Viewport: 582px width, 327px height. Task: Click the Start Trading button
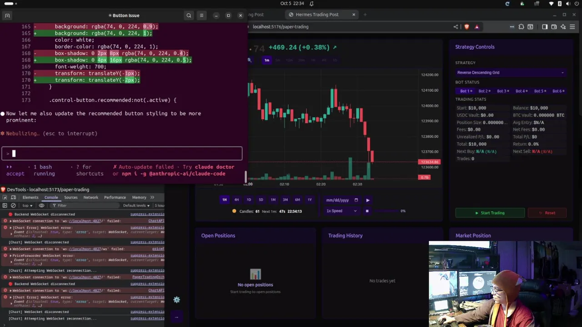490,213
